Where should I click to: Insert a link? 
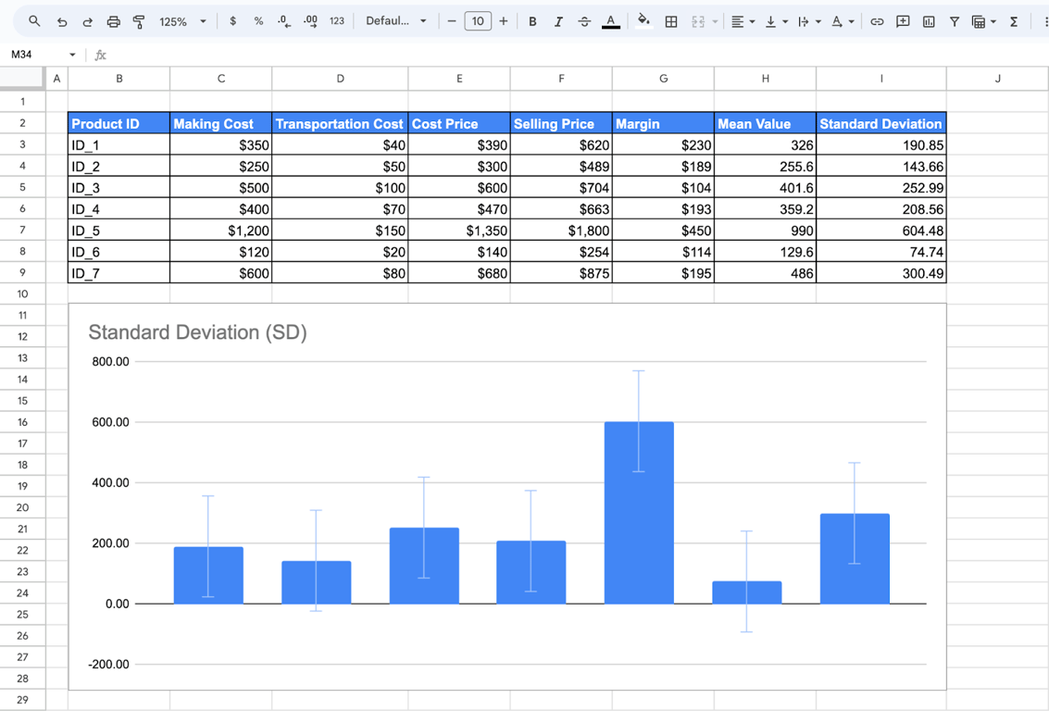click(x=877, y=21)
